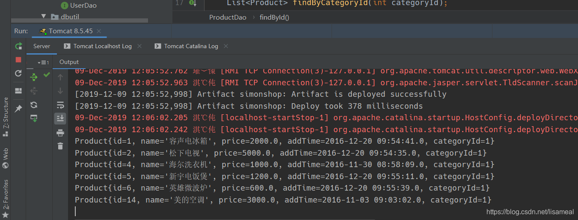Screen dimensions: 578x220
Task: Pin the Run tab
Action: click(18, 109)
